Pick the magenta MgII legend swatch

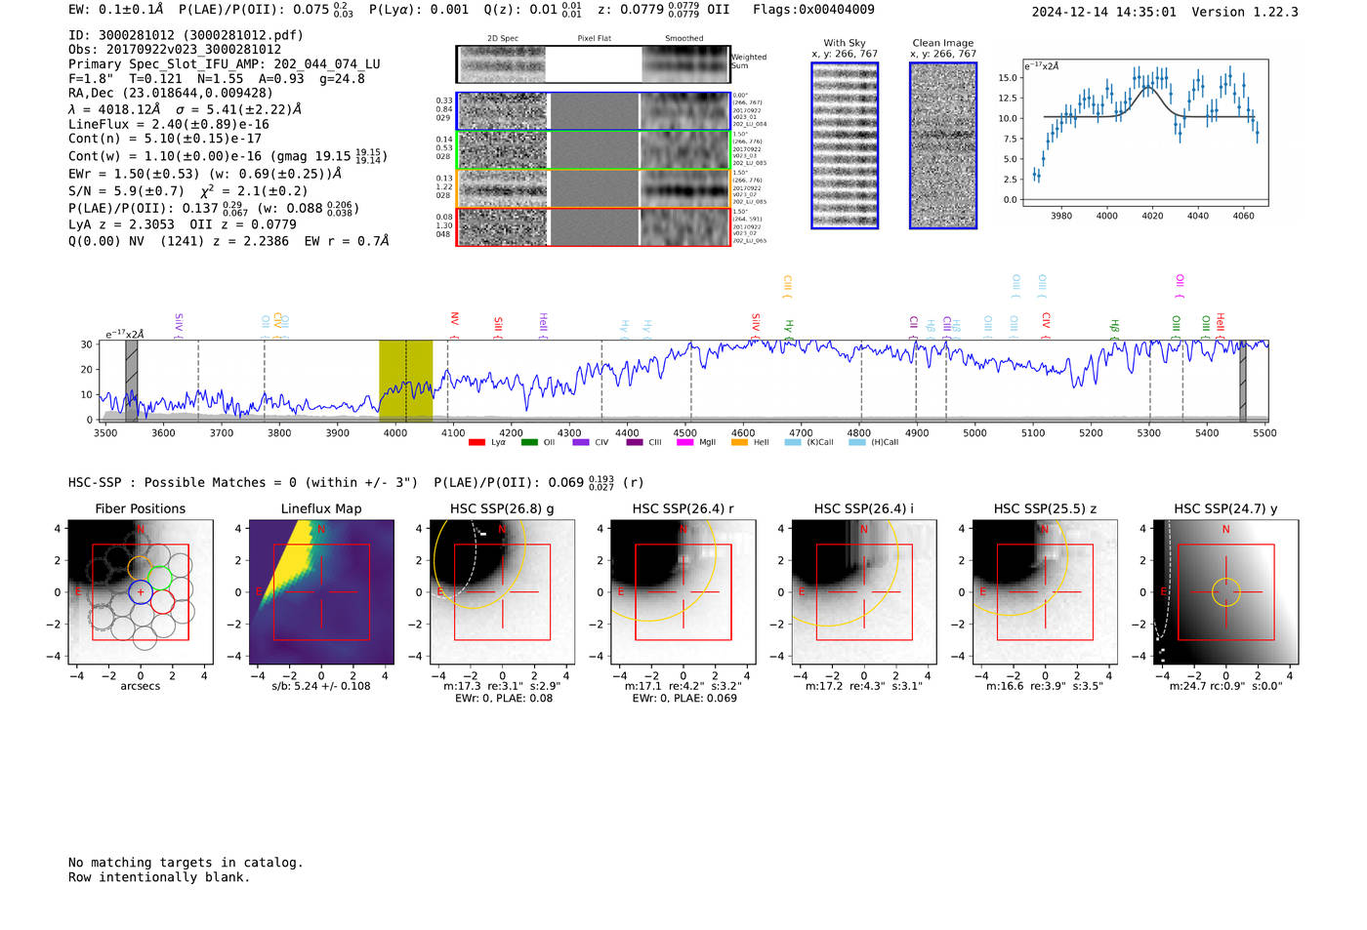point(686,442)
